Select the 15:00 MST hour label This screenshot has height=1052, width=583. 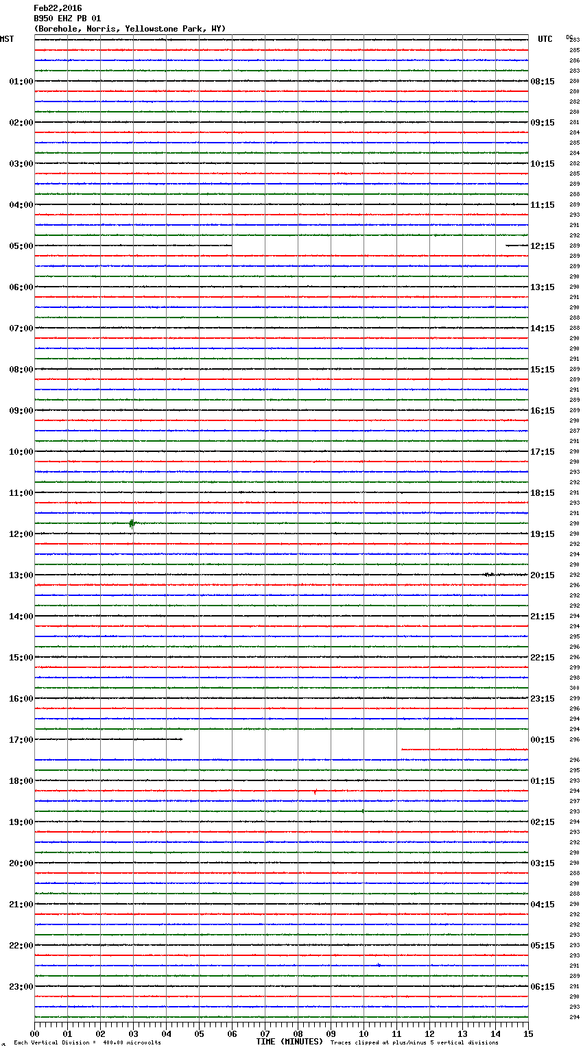coord(21,658)
